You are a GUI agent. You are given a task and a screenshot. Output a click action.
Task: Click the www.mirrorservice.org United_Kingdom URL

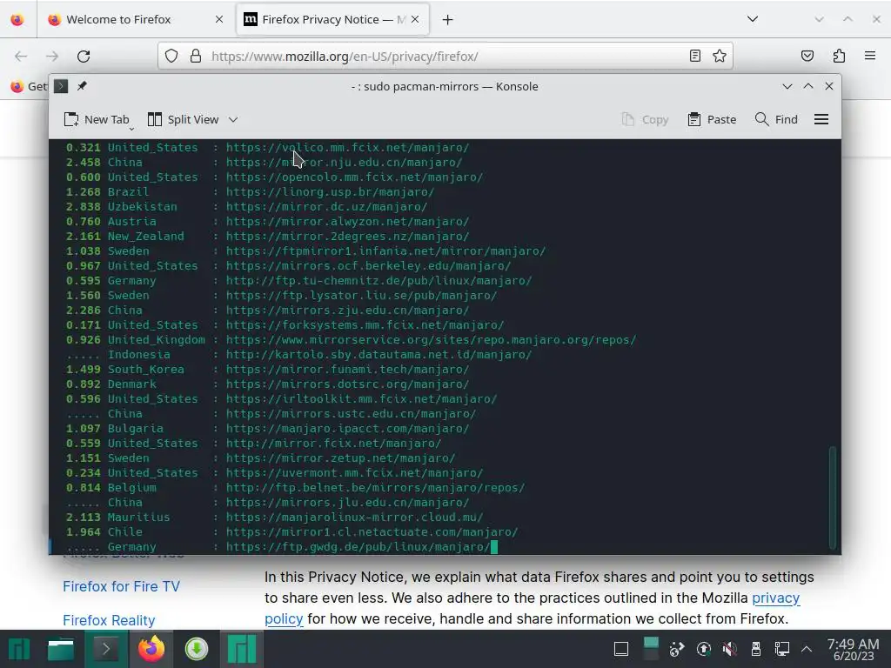pos(432,340)
